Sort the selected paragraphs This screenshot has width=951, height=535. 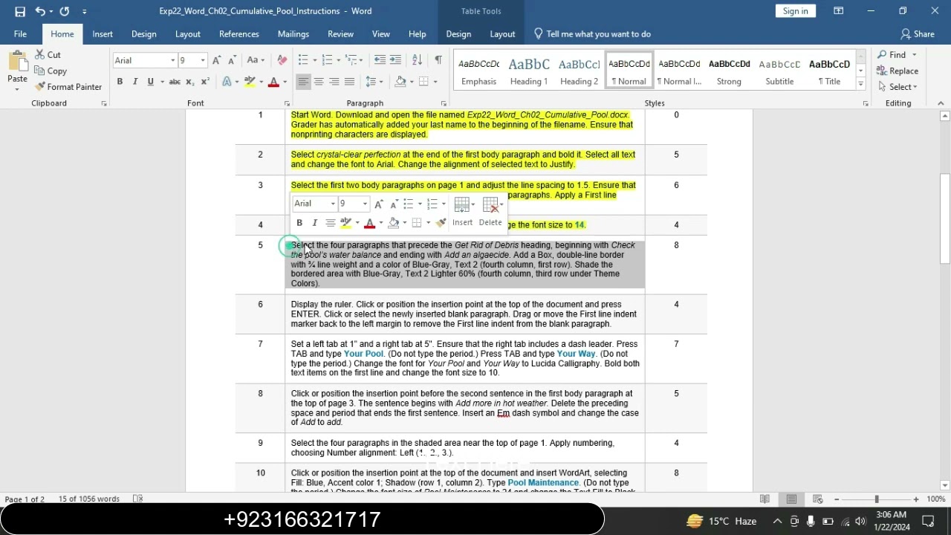tap(417, 60)
